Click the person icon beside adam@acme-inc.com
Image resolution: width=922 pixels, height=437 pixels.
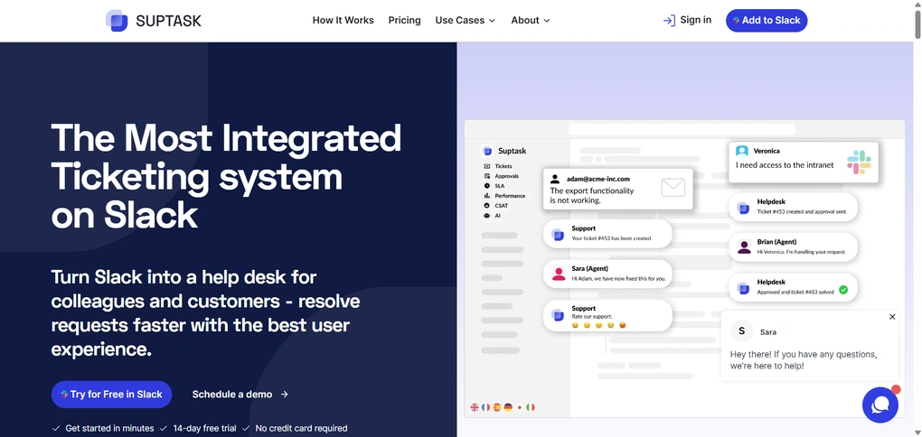pyautogui.click(x=555, y=179)
